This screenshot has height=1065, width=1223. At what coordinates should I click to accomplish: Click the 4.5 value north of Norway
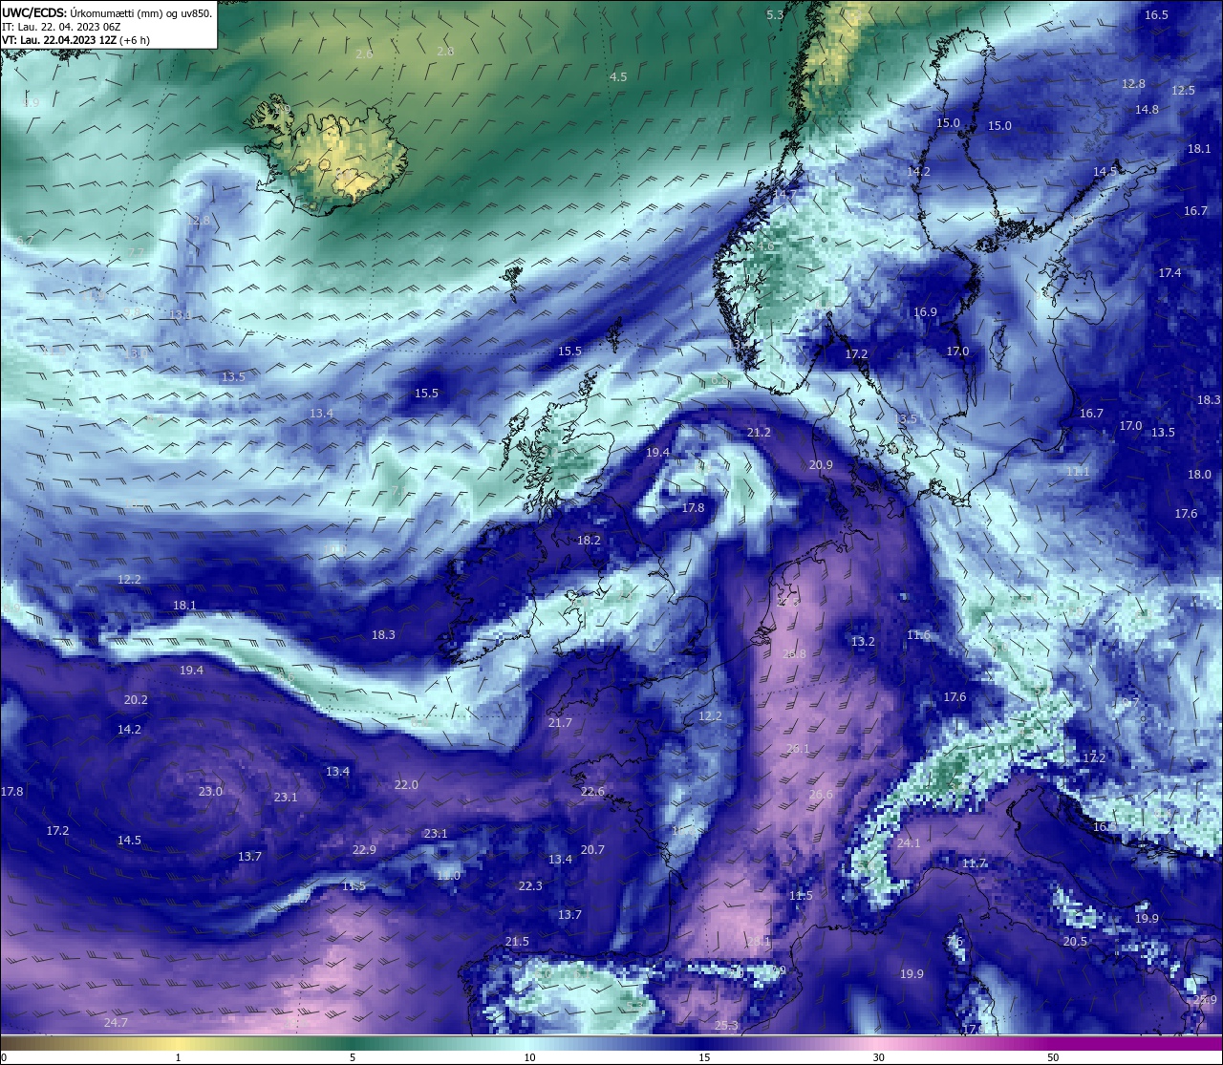coord(618,76)
